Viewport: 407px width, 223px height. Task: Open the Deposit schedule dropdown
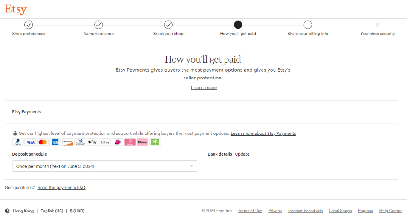coord(105,166)
